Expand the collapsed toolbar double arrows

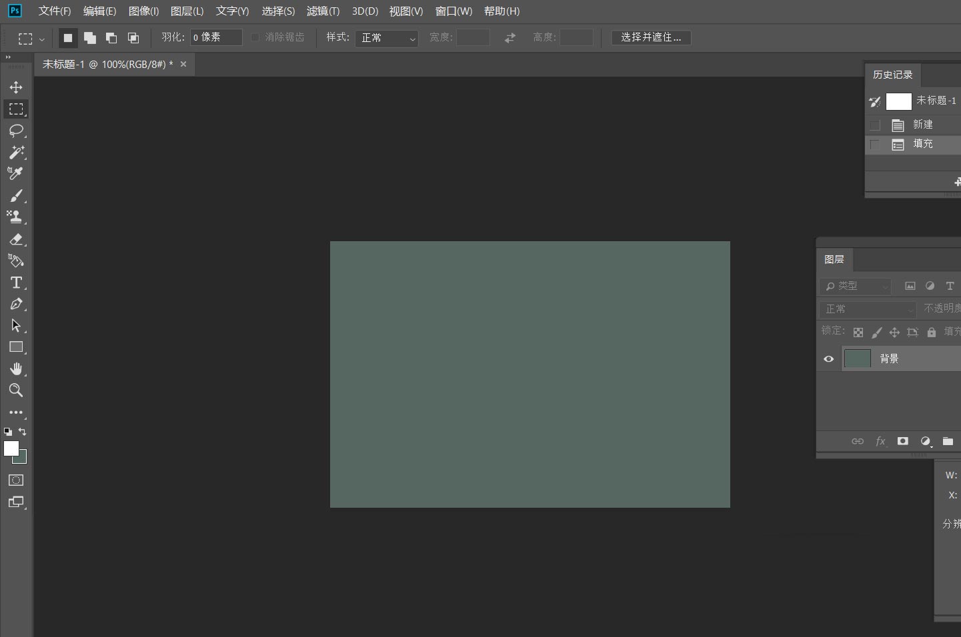8,58
